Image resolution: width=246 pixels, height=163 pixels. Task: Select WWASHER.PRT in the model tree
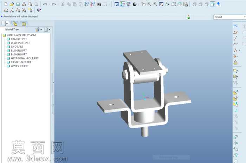coord(20,66)
